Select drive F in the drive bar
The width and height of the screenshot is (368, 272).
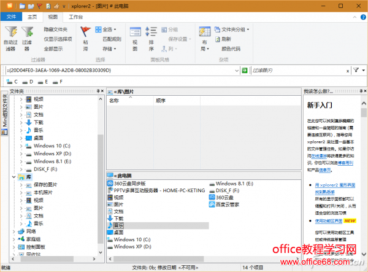pos(58,82)
